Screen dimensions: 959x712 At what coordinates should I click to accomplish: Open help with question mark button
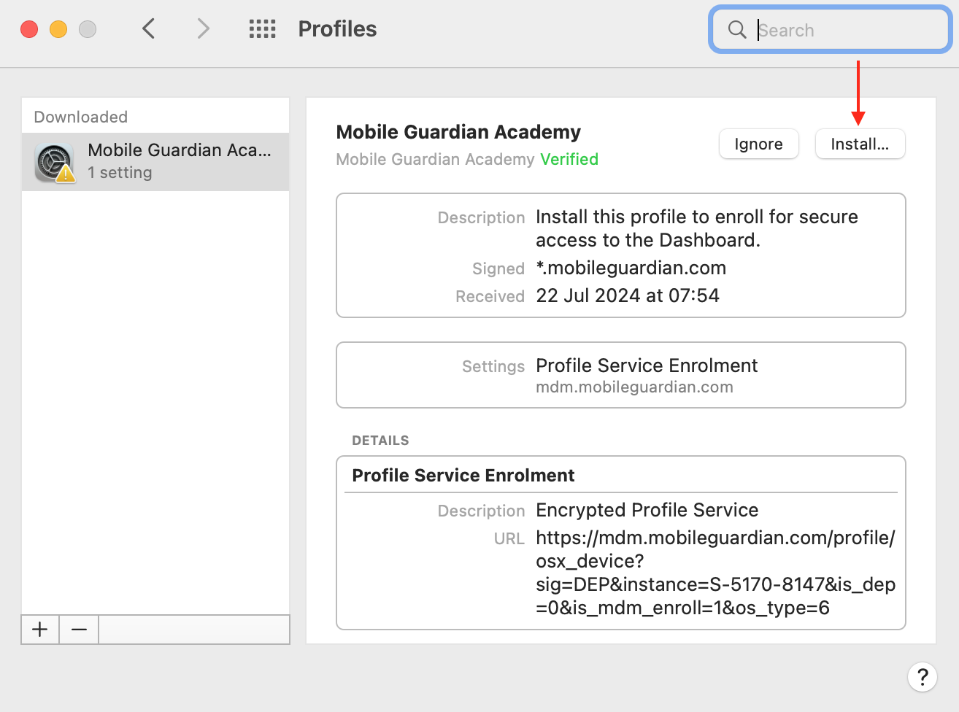923,677
